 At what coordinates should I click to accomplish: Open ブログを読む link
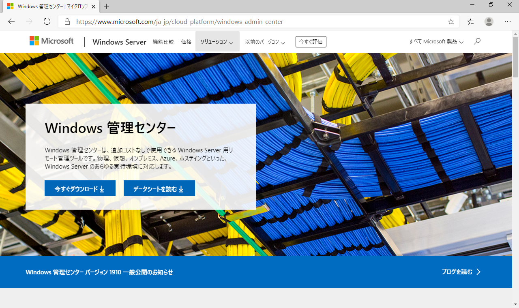[x=461, y=272]
